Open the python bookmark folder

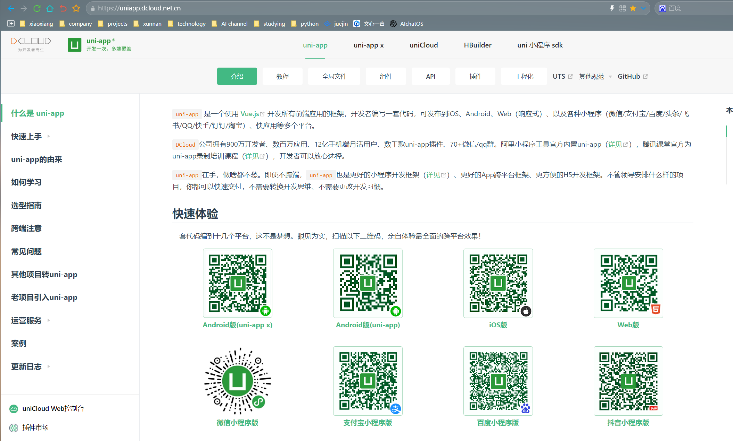point(305,24)
